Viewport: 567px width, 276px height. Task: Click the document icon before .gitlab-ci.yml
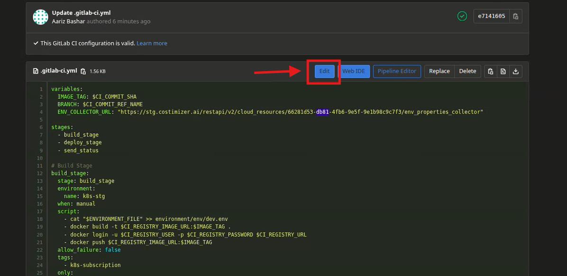click(36, 71)
